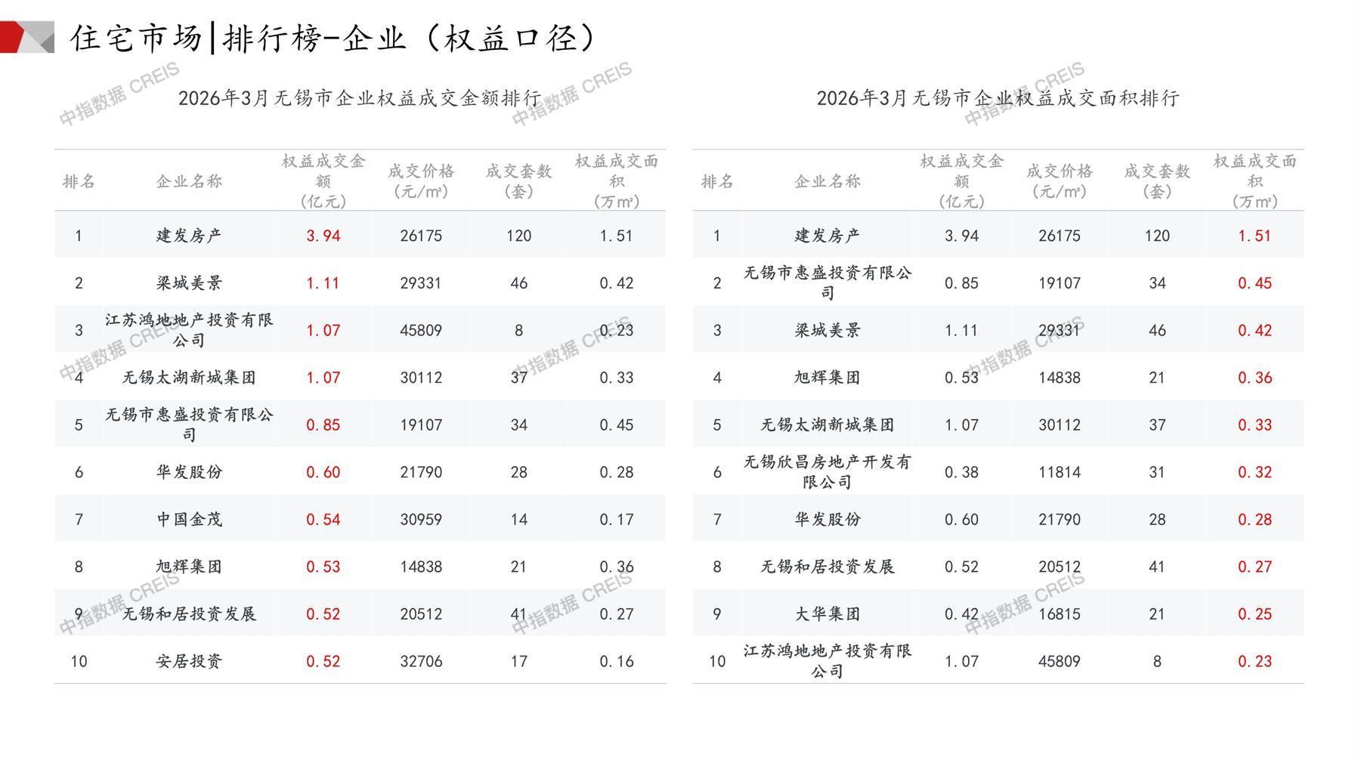1358x763 pixels.
Task: Click the red 0.45 area value
Action: pos(1254,283)
